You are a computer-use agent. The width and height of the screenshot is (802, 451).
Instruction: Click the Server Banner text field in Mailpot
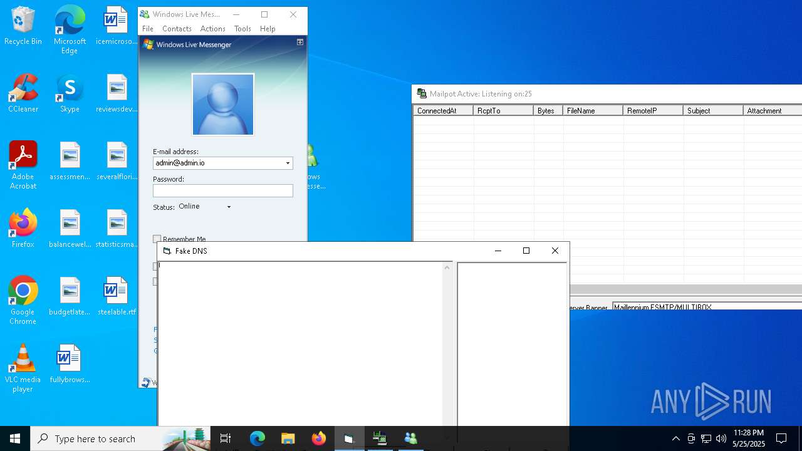707,306
